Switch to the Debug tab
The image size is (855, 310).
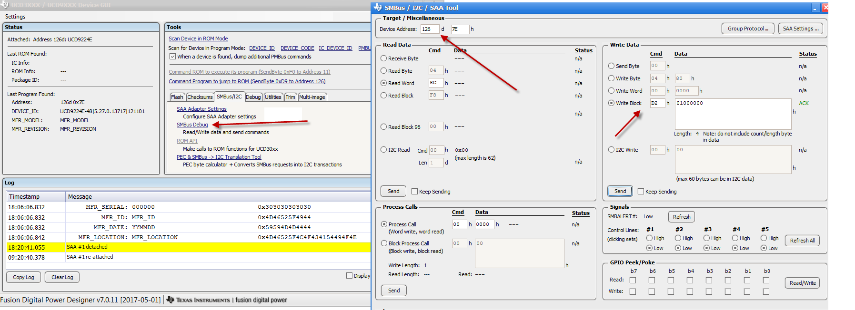point(253,97)
